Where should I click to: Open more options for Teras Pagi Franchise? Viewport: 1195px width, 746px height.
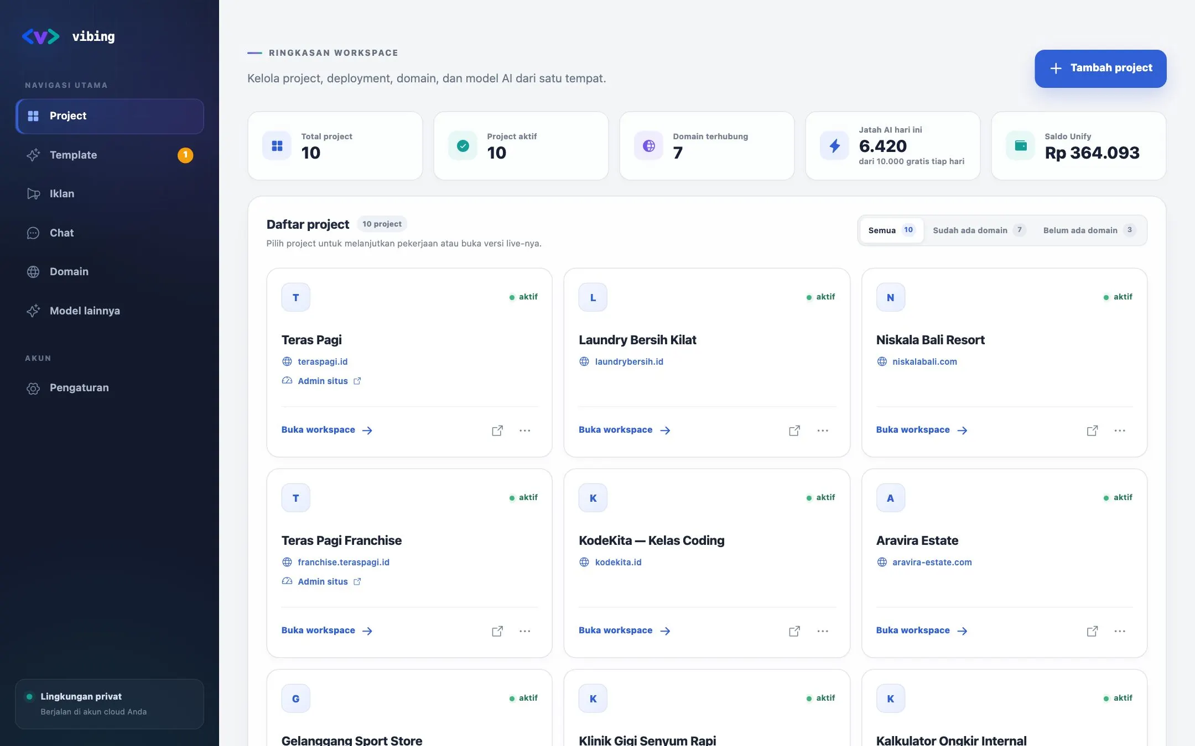pyautogui.click(x=525, y=631)
